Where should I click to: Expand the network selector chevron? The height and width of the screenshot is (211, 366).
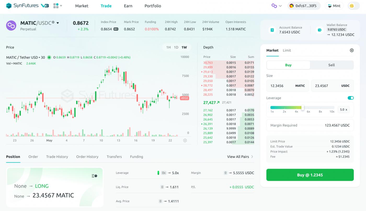pos(281,6)
